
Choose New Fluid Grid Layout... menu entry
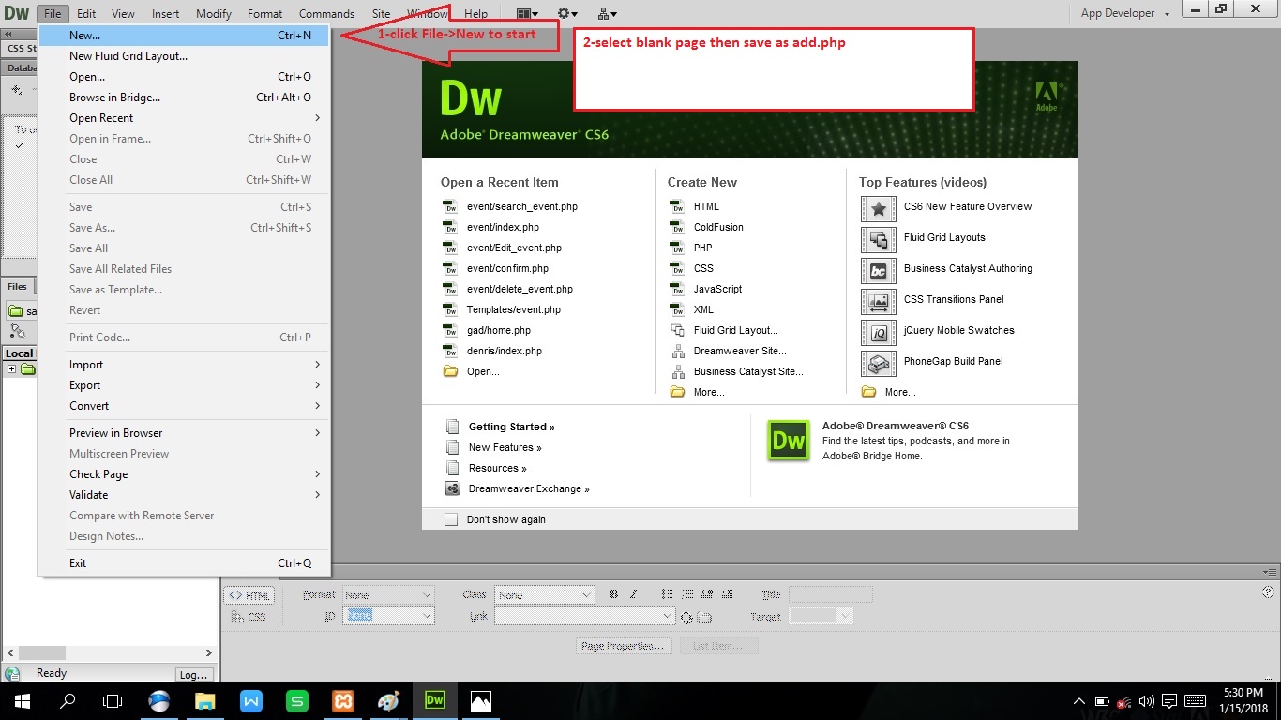(x=184, y=56)
